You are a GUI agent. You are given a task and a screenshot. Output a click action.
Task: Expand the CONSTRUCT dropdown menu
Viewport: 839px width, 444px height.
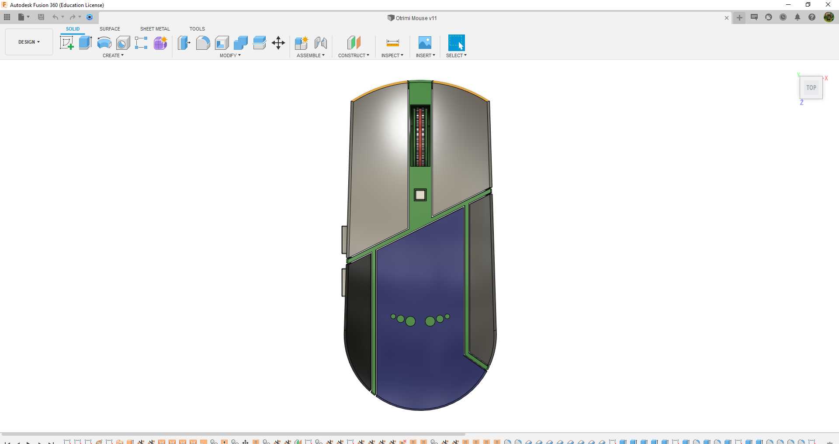(x=354, y=55)
